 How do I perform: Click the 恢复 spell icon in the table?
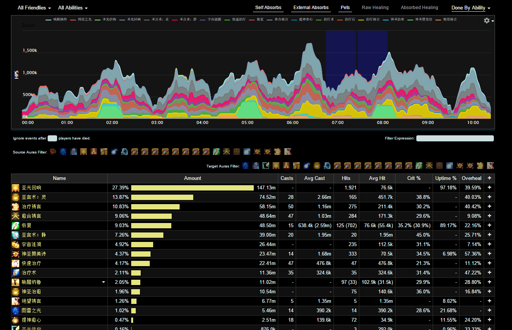tap(16, 226)
